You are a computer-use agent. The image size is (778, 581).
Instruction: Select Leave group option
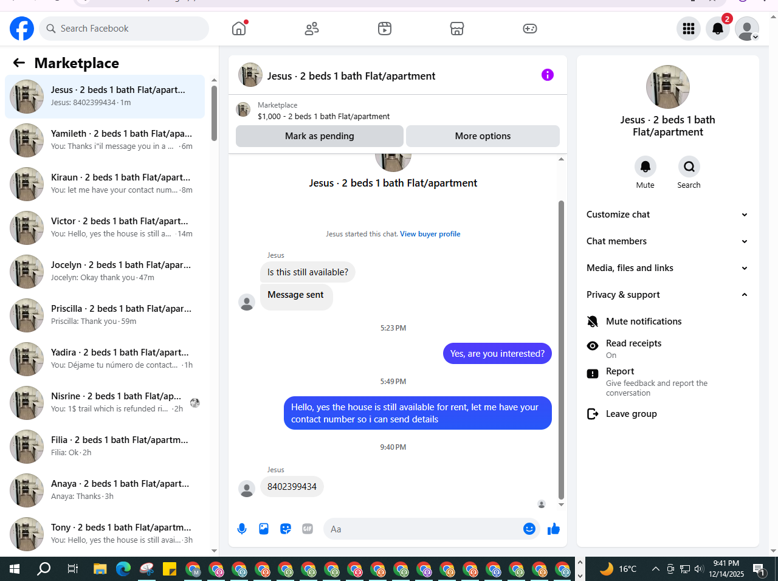668,414
